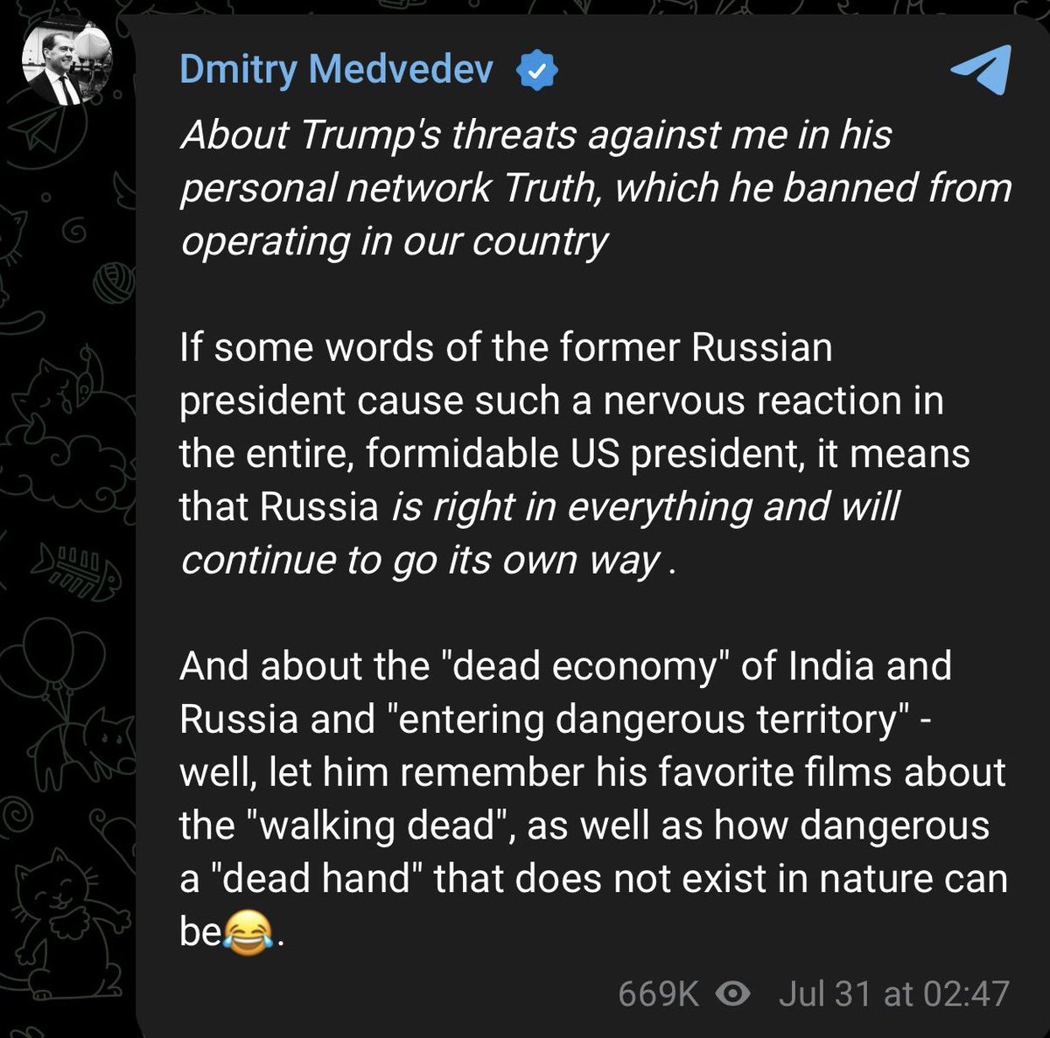Click the eye views icon
1050x1038 pixels.
(733, 993)
